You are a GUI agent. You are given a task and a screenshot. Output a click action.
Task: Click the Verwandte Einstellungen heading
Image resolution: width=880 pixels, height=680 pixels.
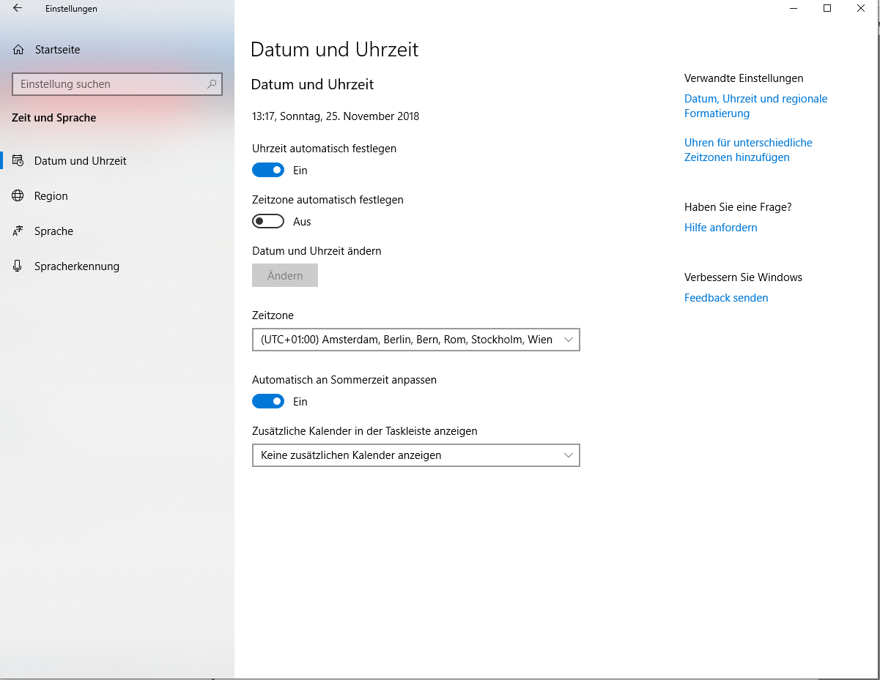744,78
